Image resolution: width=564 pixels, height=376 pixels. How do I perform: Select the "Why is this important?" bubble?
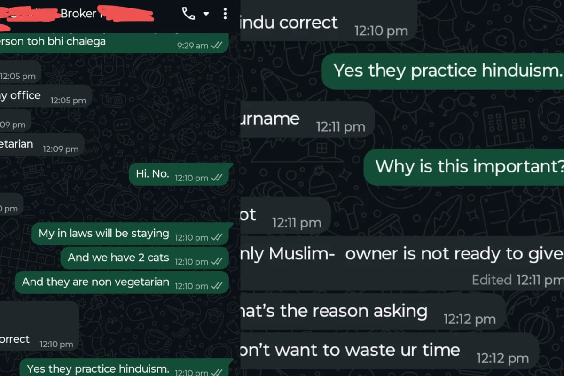tap(464, 167)
